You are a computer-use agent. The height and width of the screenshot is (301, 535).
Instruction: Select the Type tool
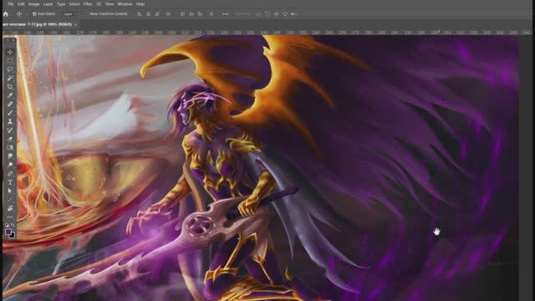point(10,182)
